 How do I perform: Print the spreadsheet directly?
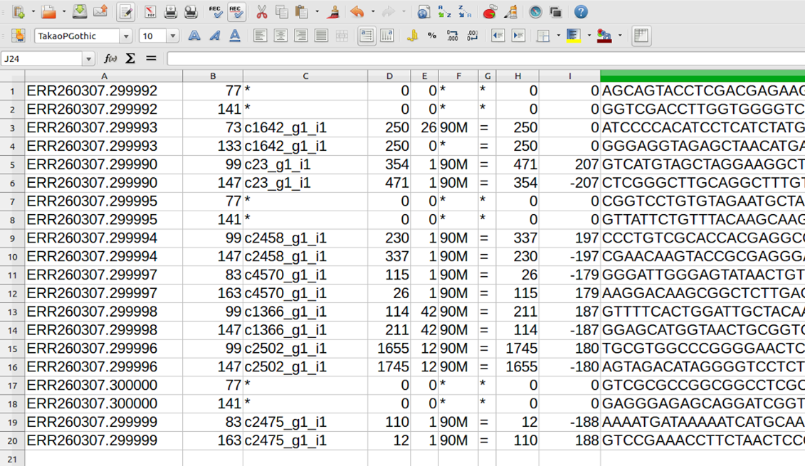pyautogui.click(x=170, y=12)
